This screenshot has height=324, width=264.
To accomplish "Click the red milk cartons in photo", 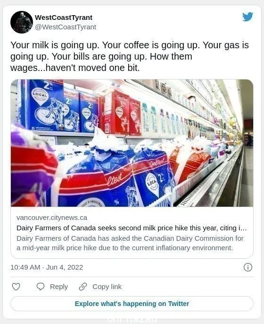I will coord(121,113).
